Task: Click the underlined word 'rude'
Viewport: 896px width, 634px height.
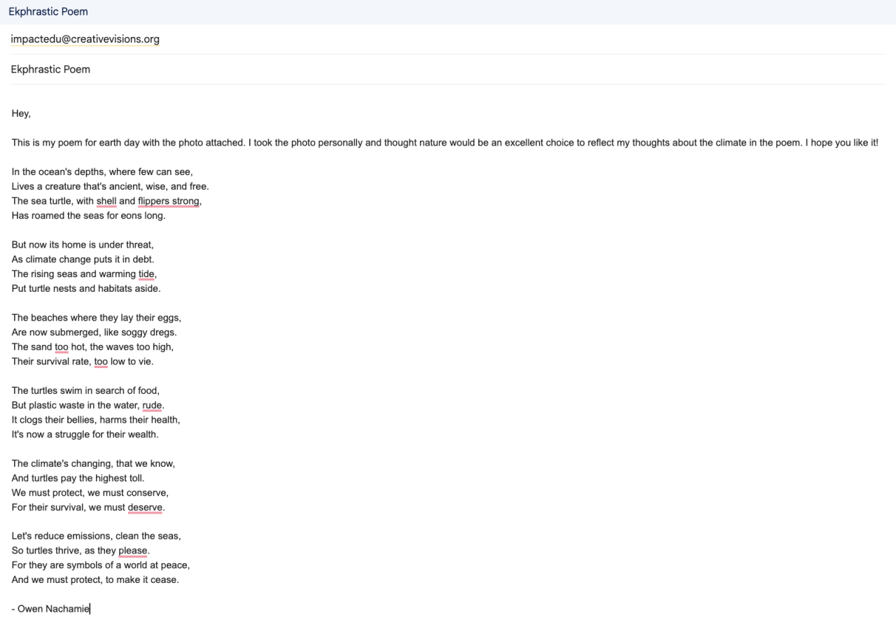Action: point(152,405)
